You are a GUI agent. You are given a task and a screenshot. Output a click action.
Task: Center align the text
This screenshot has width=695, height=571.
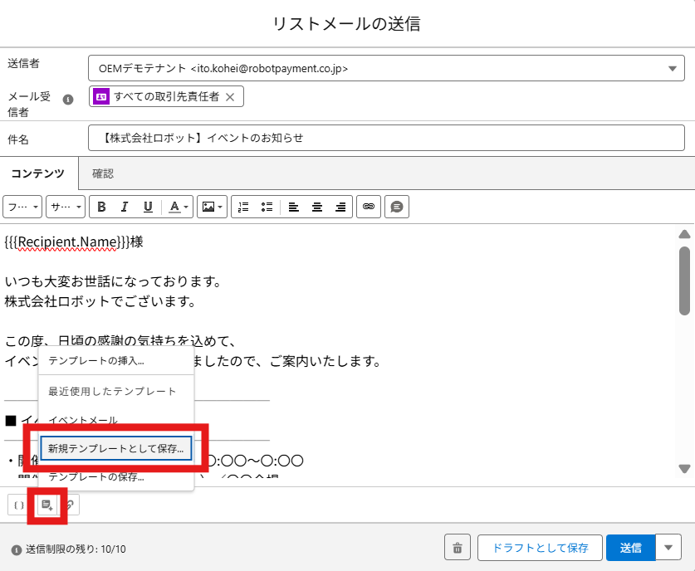tap(316, 207)
